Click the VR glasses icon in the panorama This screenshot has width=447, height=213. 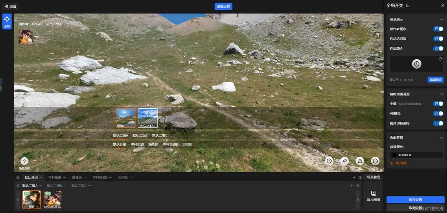(x=377, y=45)
